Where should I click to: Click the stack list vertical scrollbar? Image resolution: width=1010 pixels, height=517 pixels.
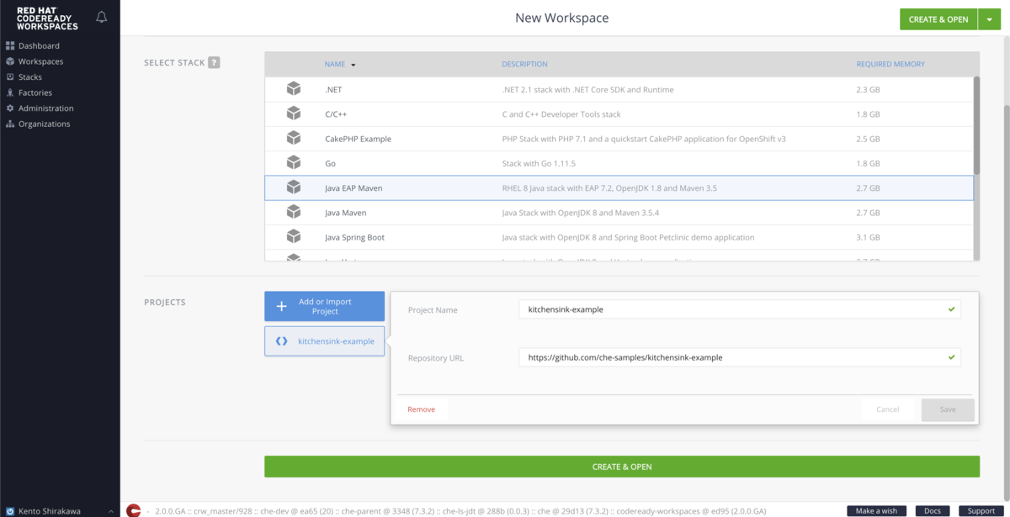(x=976, y=126)
